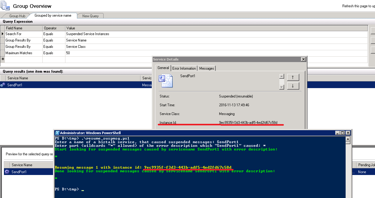Click the None pending job cell
This screenshot has width=375, height=198.
[362, 172]
